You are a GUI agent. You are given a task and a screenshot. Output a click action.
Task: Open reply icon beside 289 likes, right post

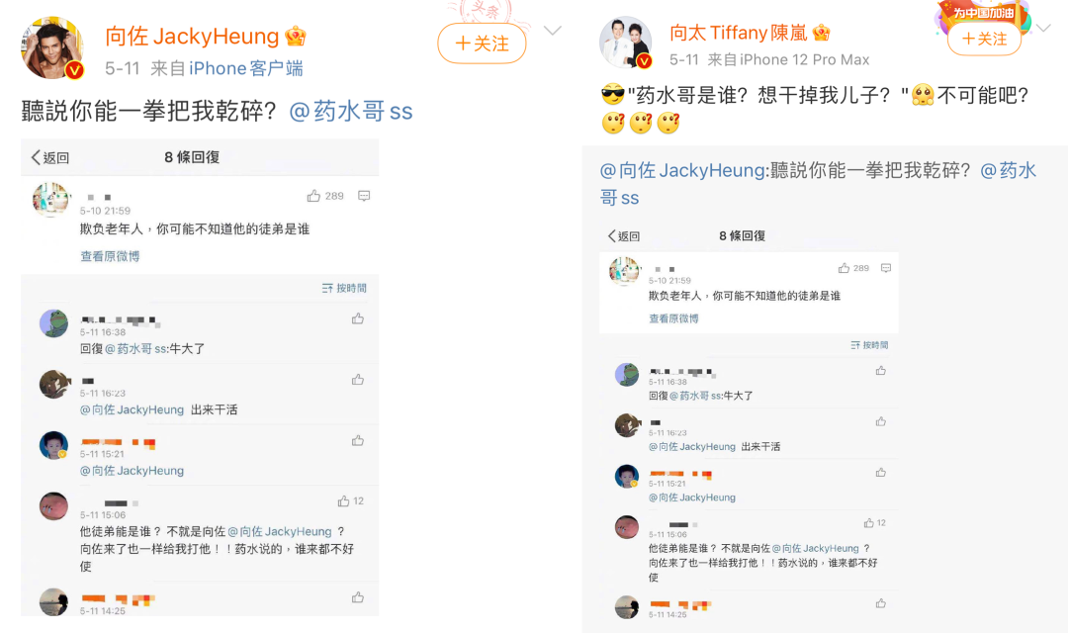(886, 268)
